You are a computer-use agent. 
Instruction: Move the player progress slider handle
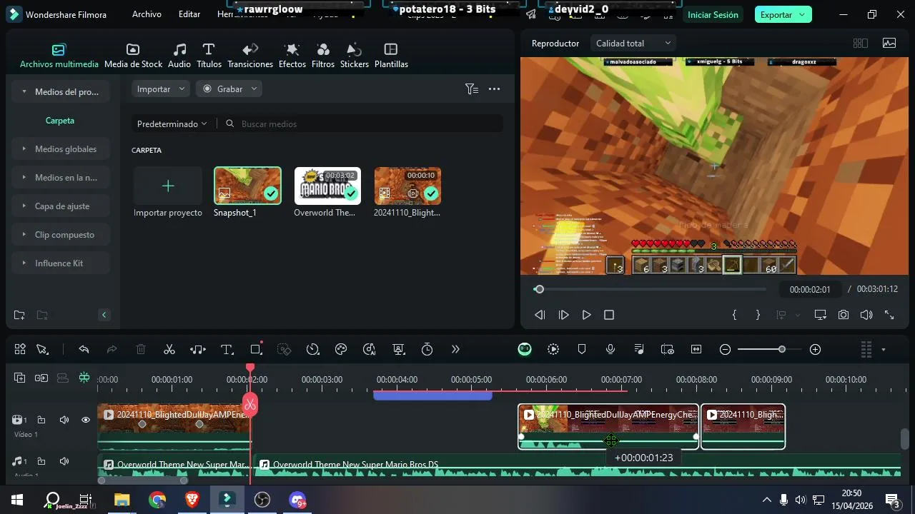tap(539, 289)
